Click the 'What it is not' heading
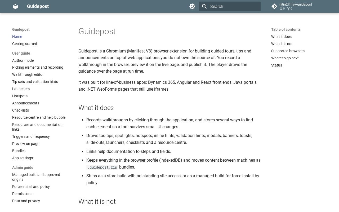Screen dimensions: 339x212 (x=97, y=202)
